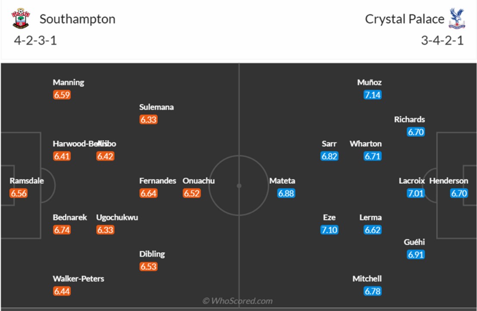This screenshot has width=477, height=311.
Task: Select Muñoz's 7.14 rating badge
Action: click(372, 95)
